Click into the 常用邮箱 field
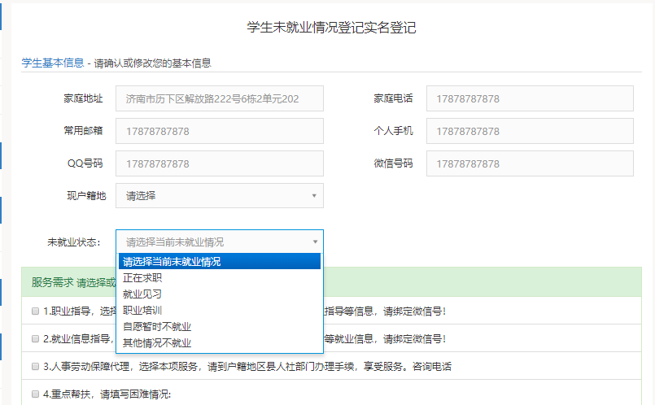Image resolution: width=655 pixels, height=405 pixels. 220,131
